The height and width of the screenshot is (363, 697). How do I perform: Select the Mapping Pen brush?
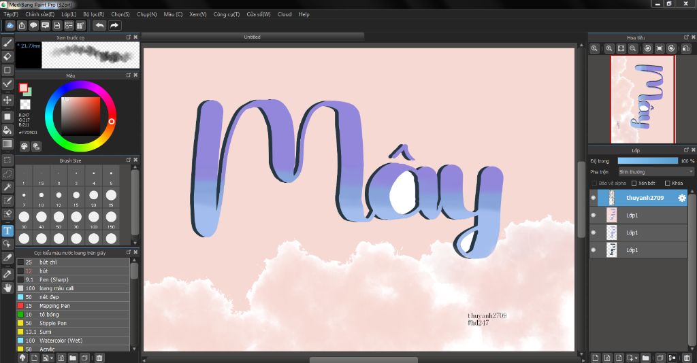pos(73,306)
